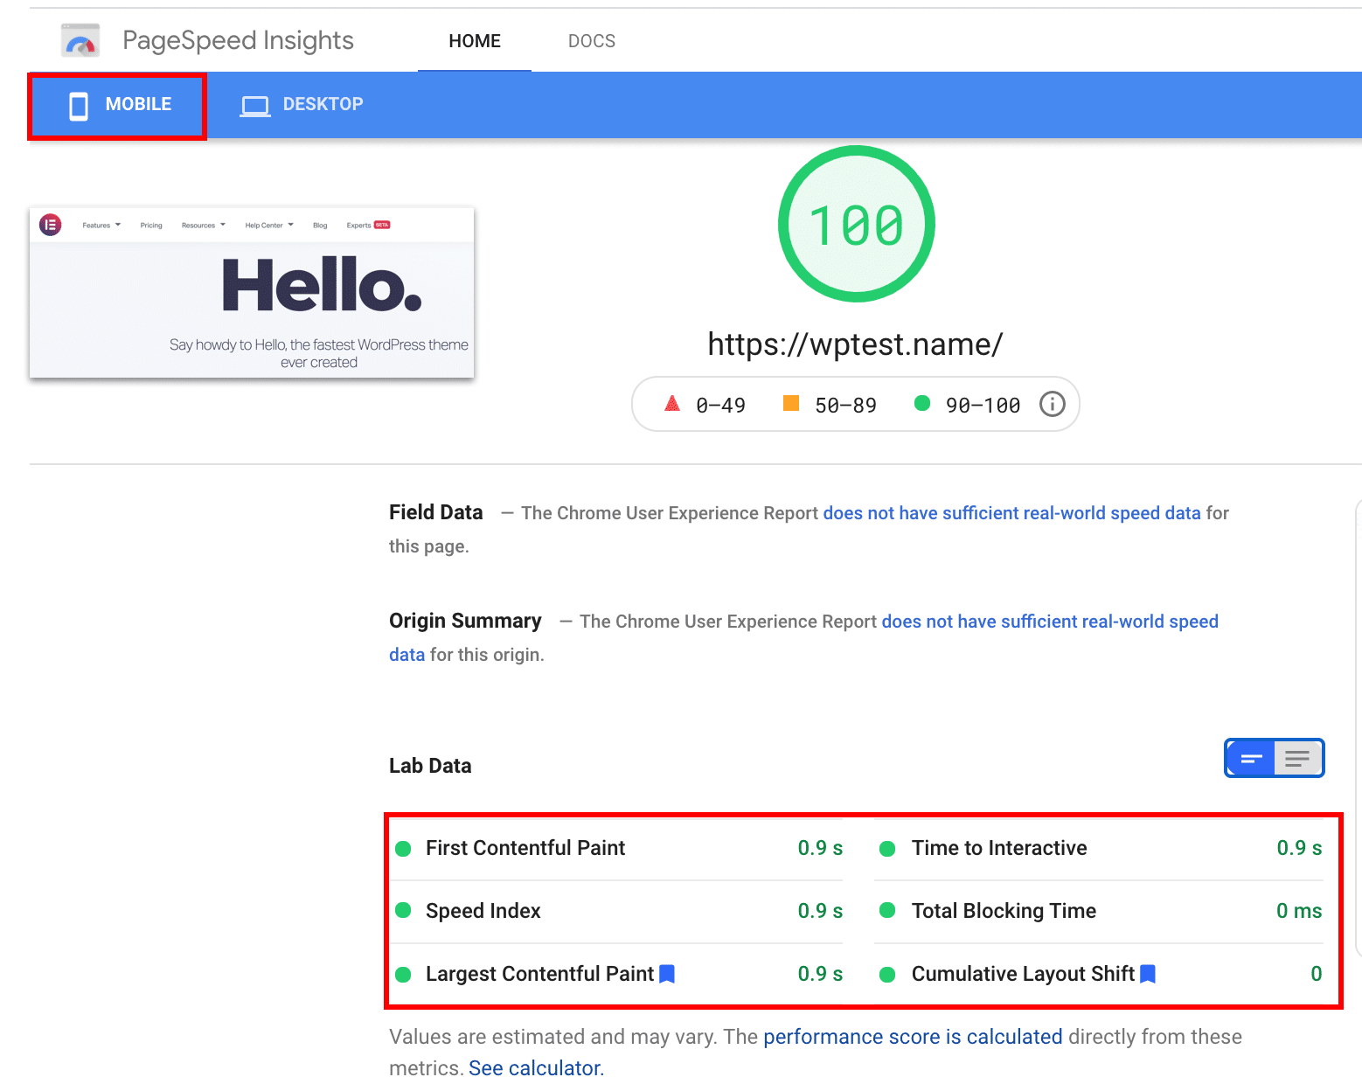Click the bookmark flag beside Cumulative Layout Shift
Screen dimensions: 1362x1084
tap(1147, 973)
